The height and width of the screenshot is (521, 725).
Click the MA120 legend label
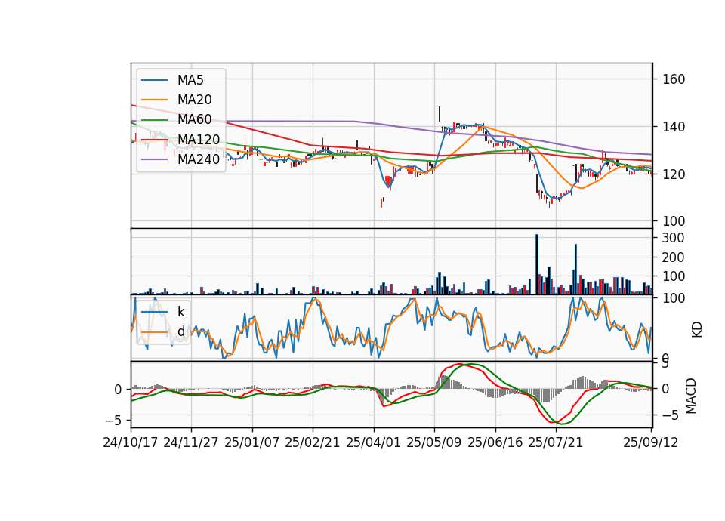coord(199,139)
